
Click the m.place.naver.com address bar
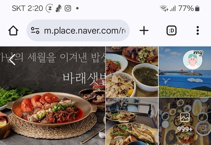(78, 30)
